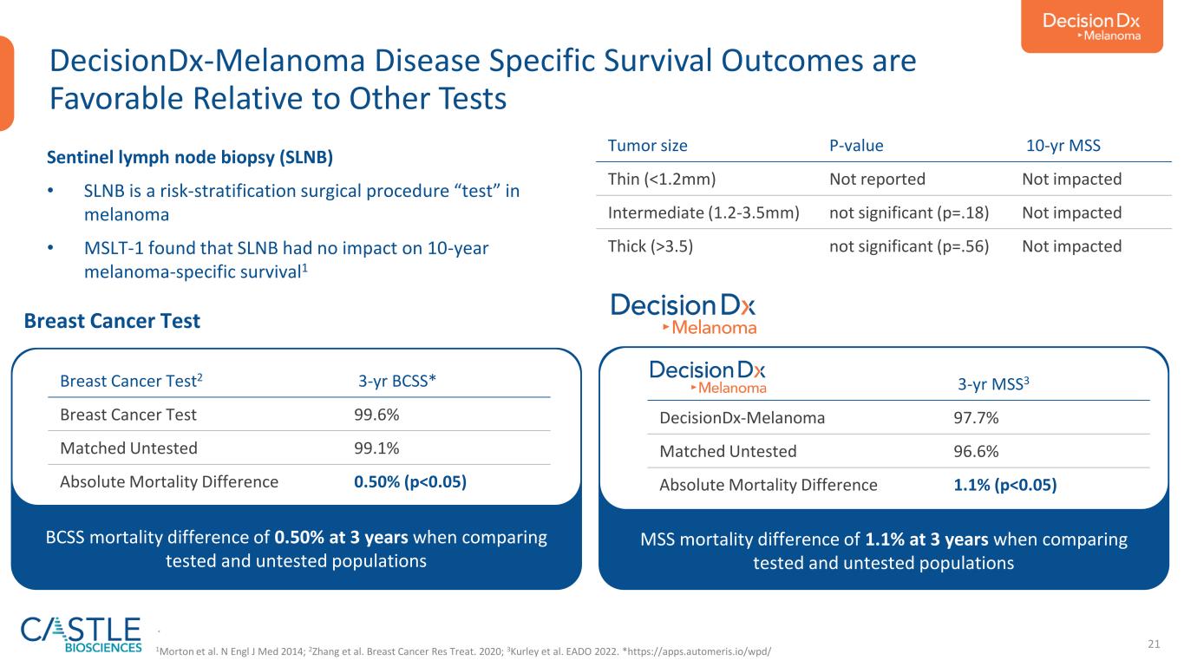
Task: Select the 1.1% (p<0.05) value
Action: (x=1004, y=485)
